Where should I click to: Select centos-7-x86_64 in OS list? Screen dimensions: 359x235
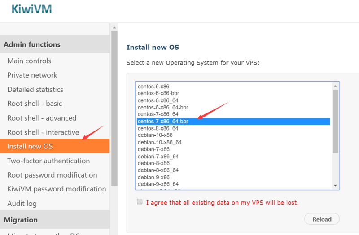pos(233,114)
